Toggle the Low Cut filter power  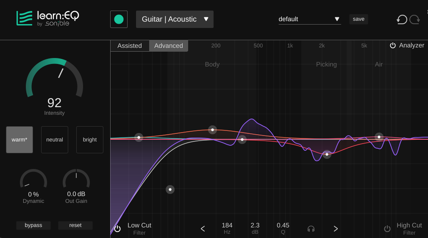point(117,229)
